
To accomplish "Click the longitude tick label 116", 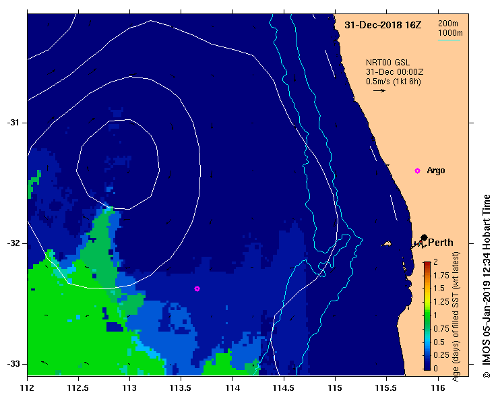I will point(438,388).
